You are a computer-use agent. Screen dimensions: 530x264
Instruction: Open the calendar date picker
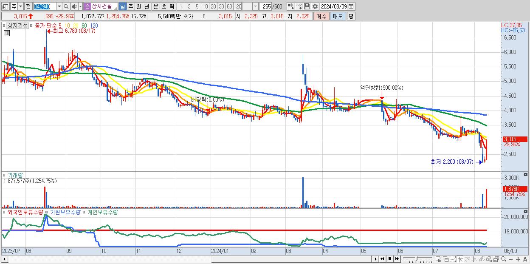tap(351, 6)
